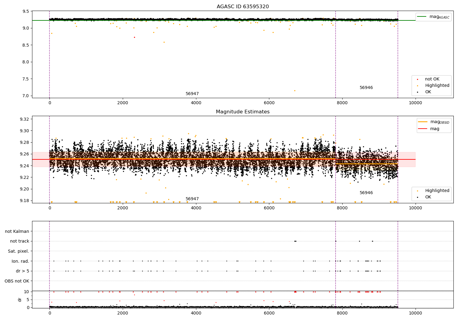Select the 'Sat. pixel.' row label

[19, 251]
